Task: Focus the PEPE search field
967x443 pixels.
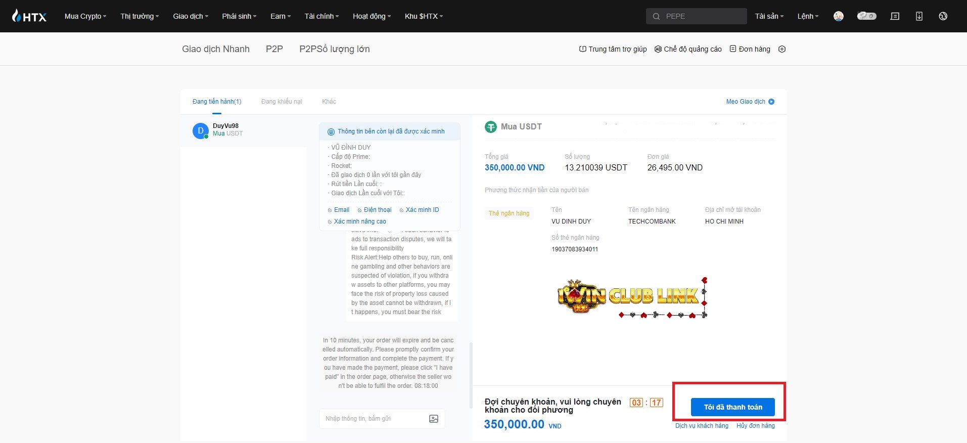Action: [x=697, y=16]
